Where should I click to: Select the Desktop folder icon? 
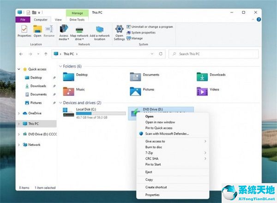coord(68,77)
